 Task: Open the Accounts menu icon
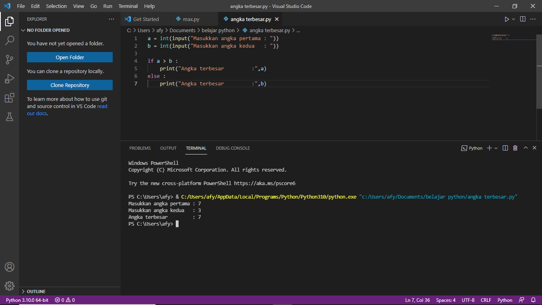coord(10,267)
